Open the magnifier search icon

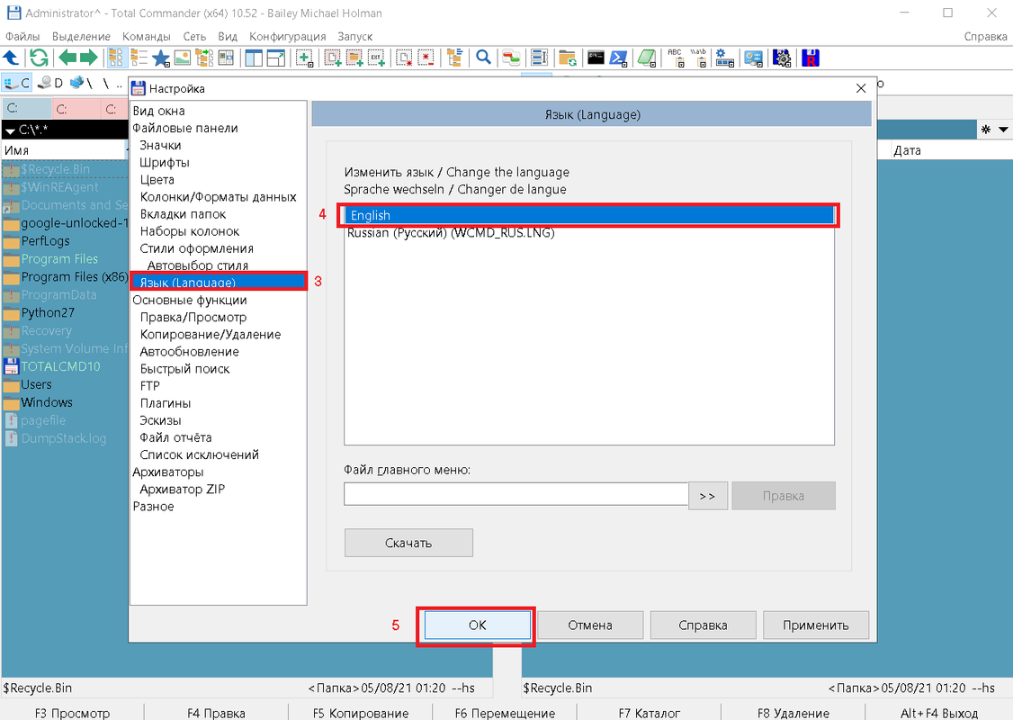tap(483, 58)
